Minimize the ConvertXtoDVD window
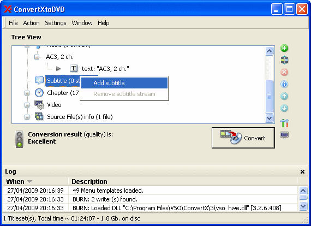Viewport: 311px width, 226px height. pyautogui.click(x=277, y=9)
